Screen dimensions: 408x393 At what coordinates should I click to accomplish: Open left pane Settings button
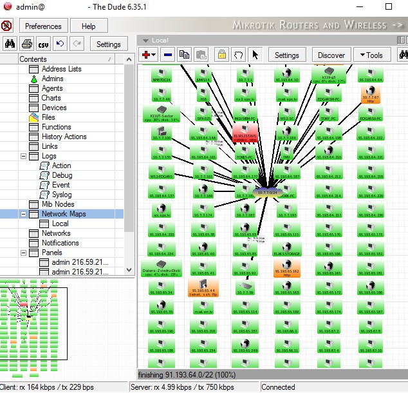pos(109,44)
